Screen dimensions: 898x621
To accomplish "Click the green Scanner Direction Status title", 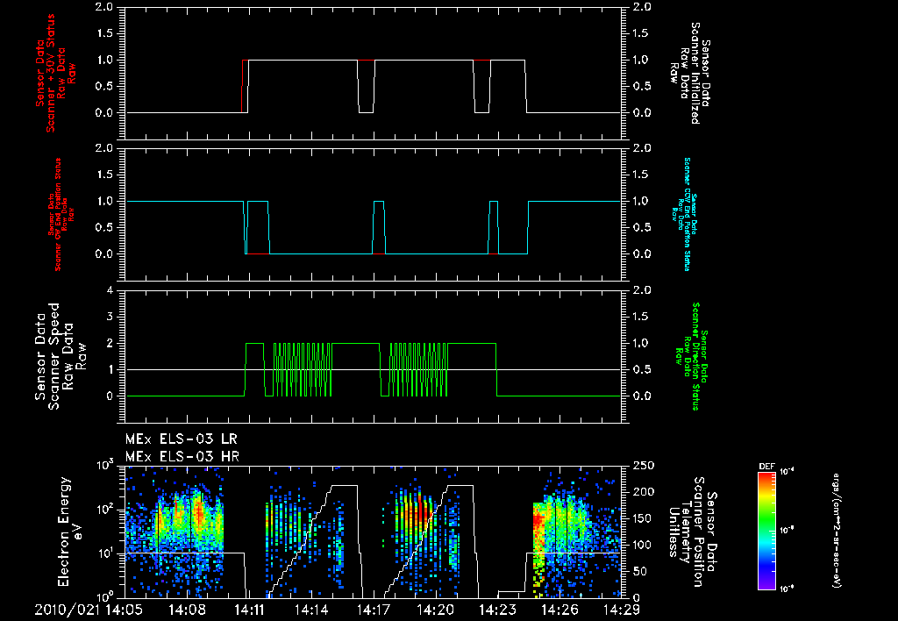I will (x=691, y=356).
